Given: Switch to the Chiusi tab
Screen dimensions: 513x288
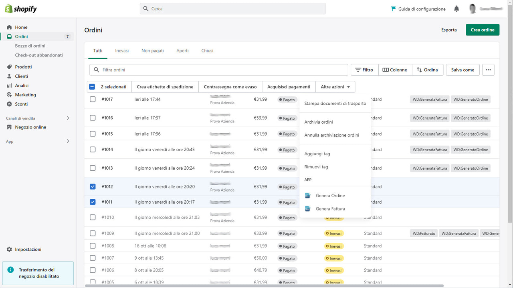Looking at the screenshot, I should pos(207,51).
